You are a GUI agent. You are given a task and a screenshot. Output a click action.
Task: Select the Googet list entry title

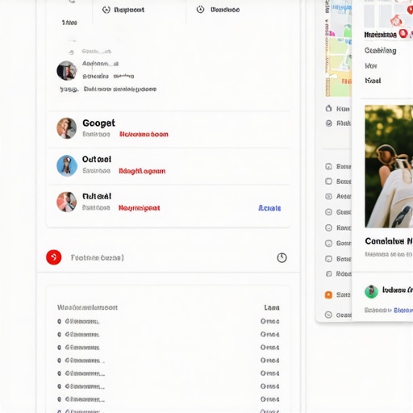coord(98,123)
